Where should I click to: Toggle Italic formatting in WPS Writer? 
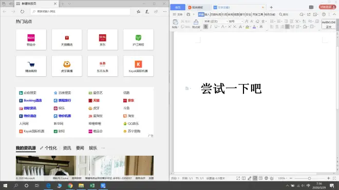click(211, 27)
